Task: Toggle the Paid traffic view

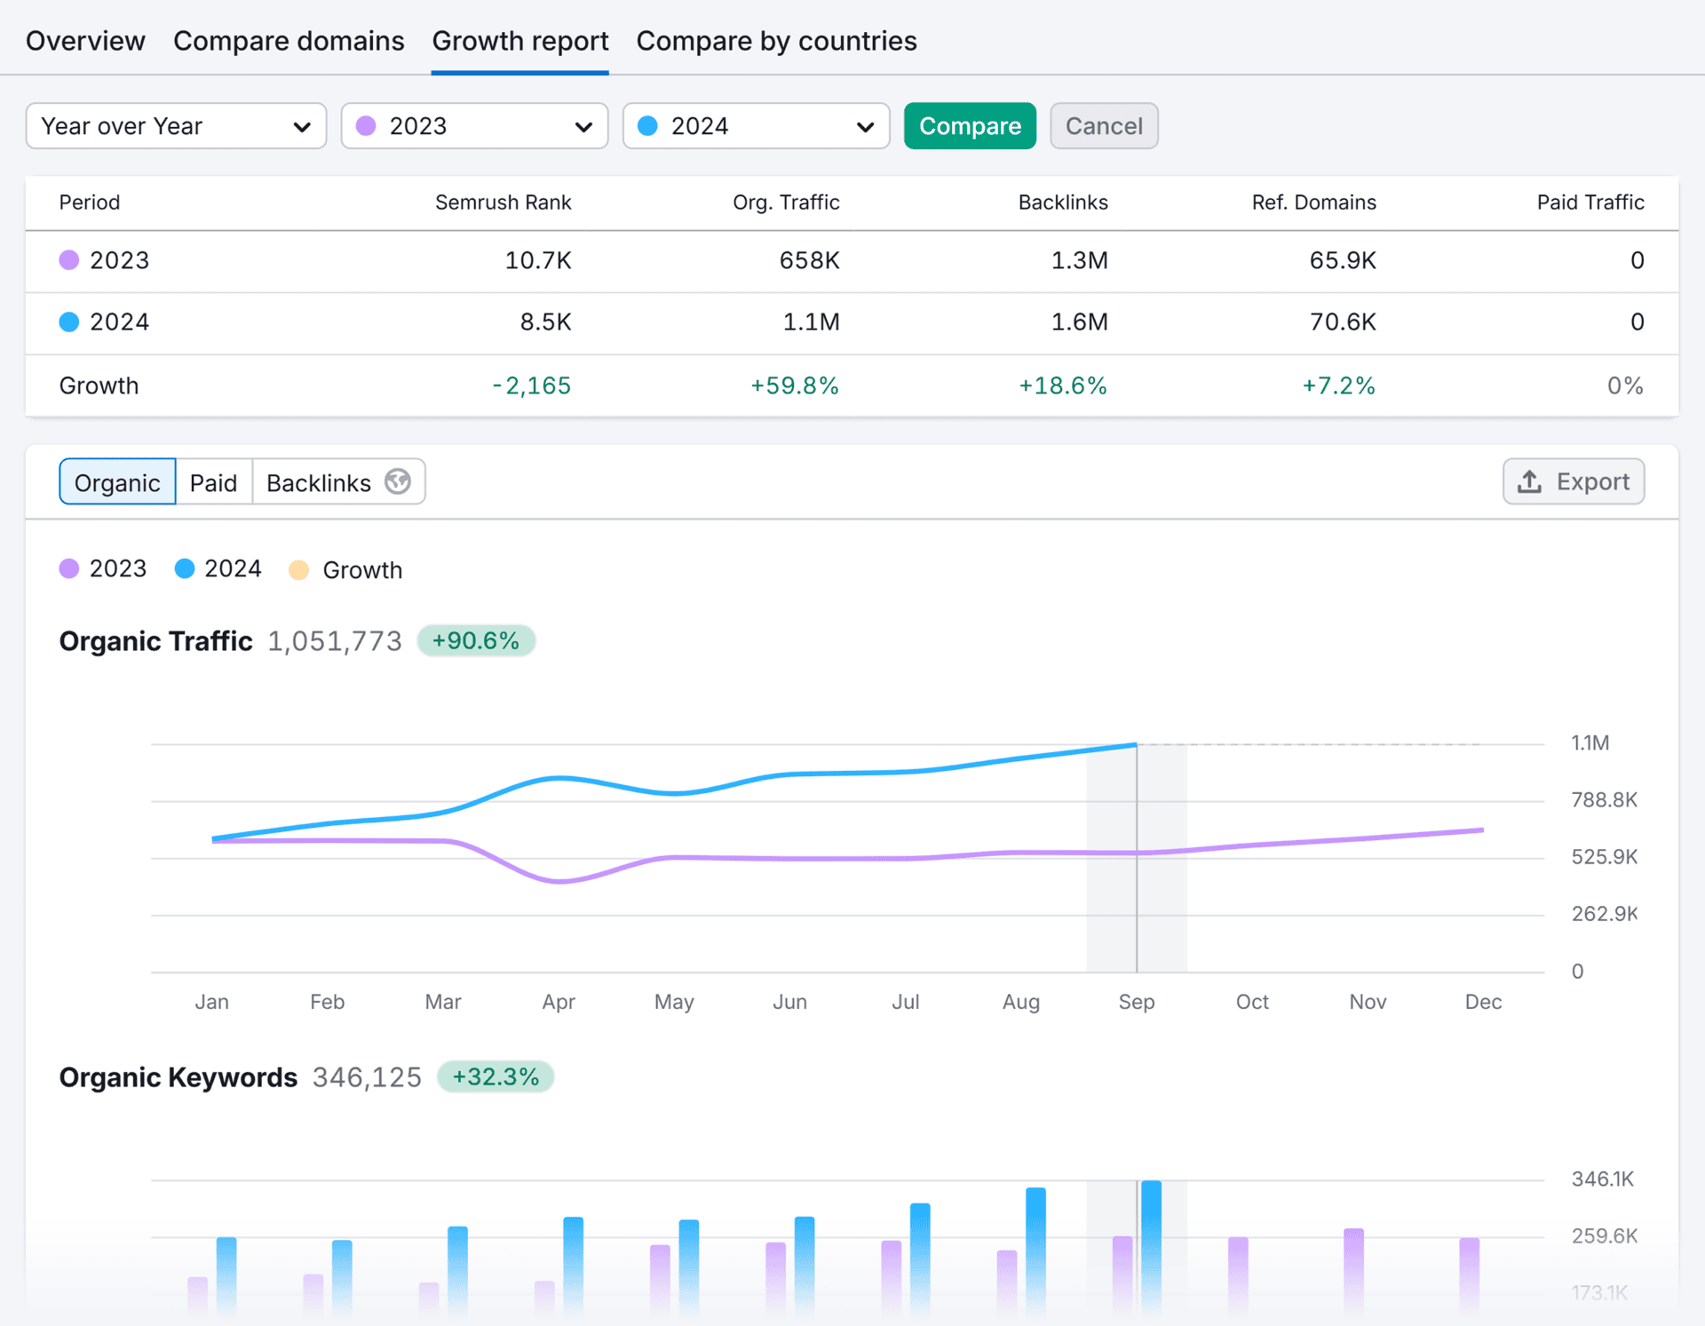Action: tap(213, 481)
